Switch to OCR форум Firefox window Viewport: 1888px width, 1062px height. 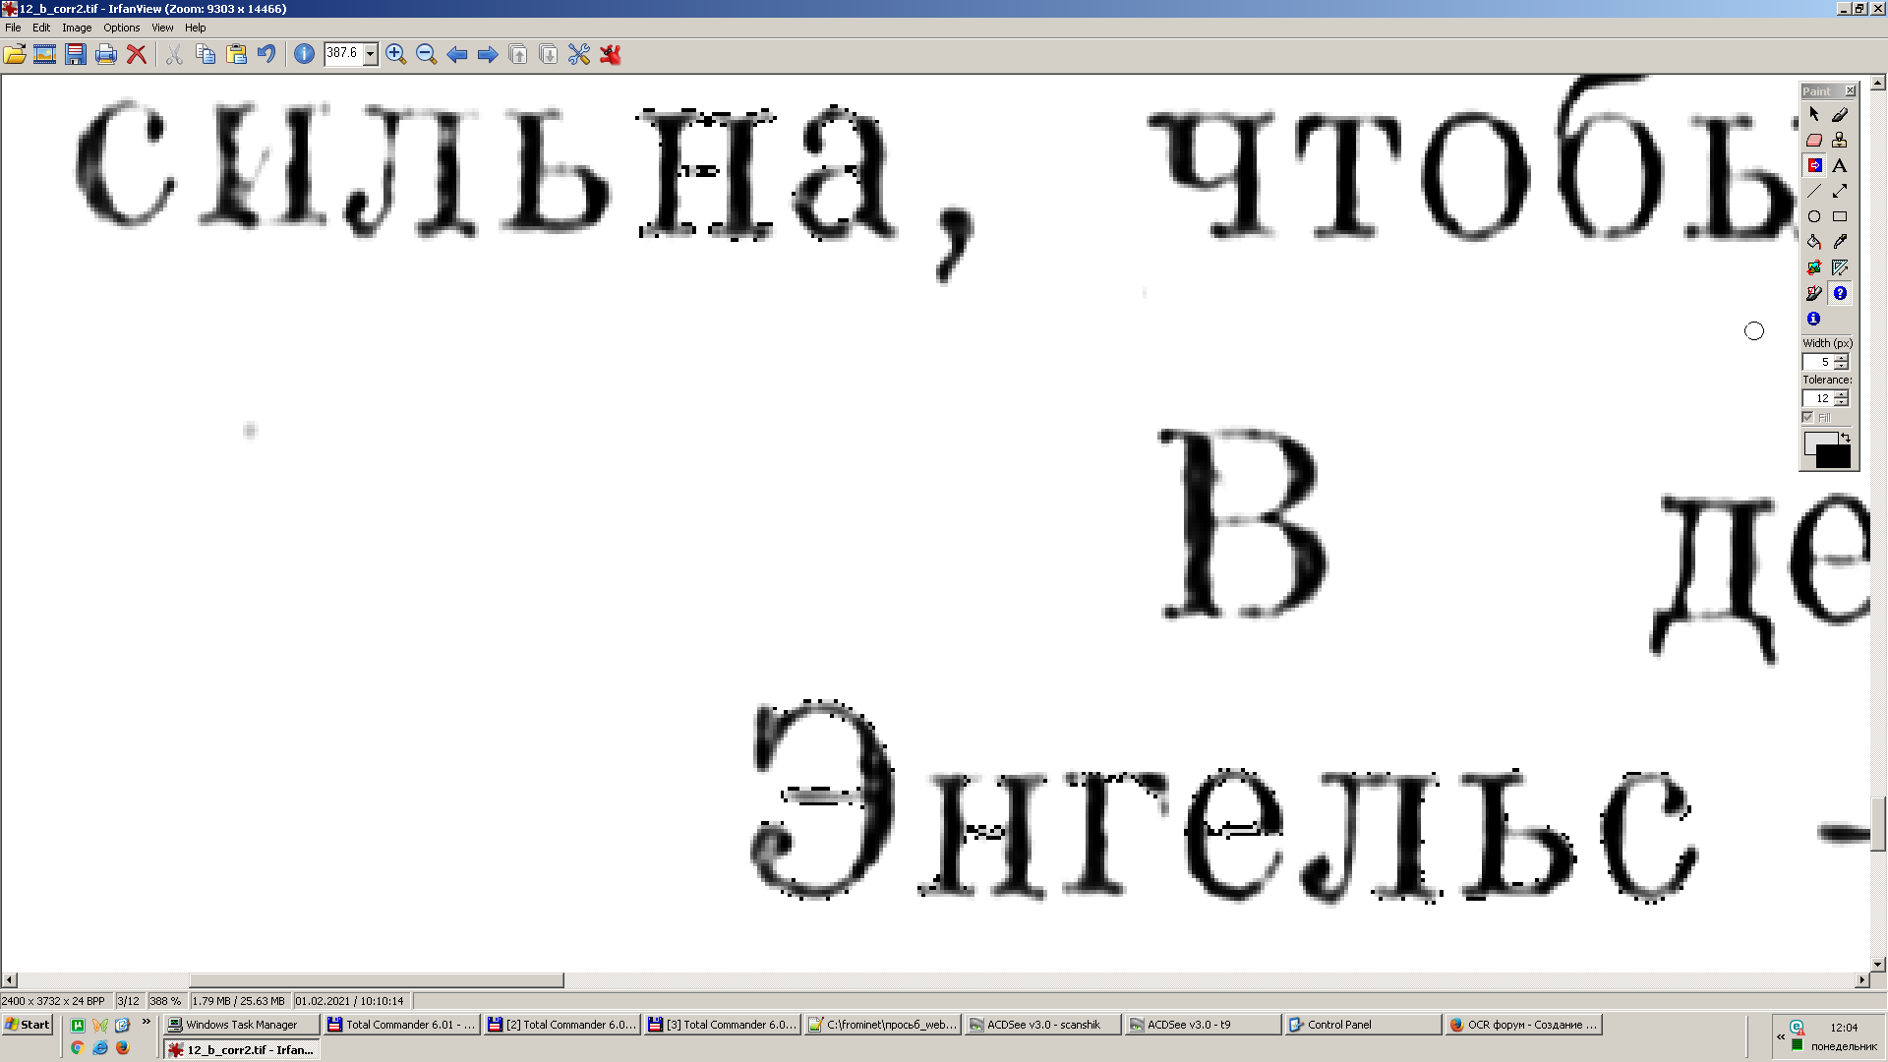(x=1524, y=1025)
